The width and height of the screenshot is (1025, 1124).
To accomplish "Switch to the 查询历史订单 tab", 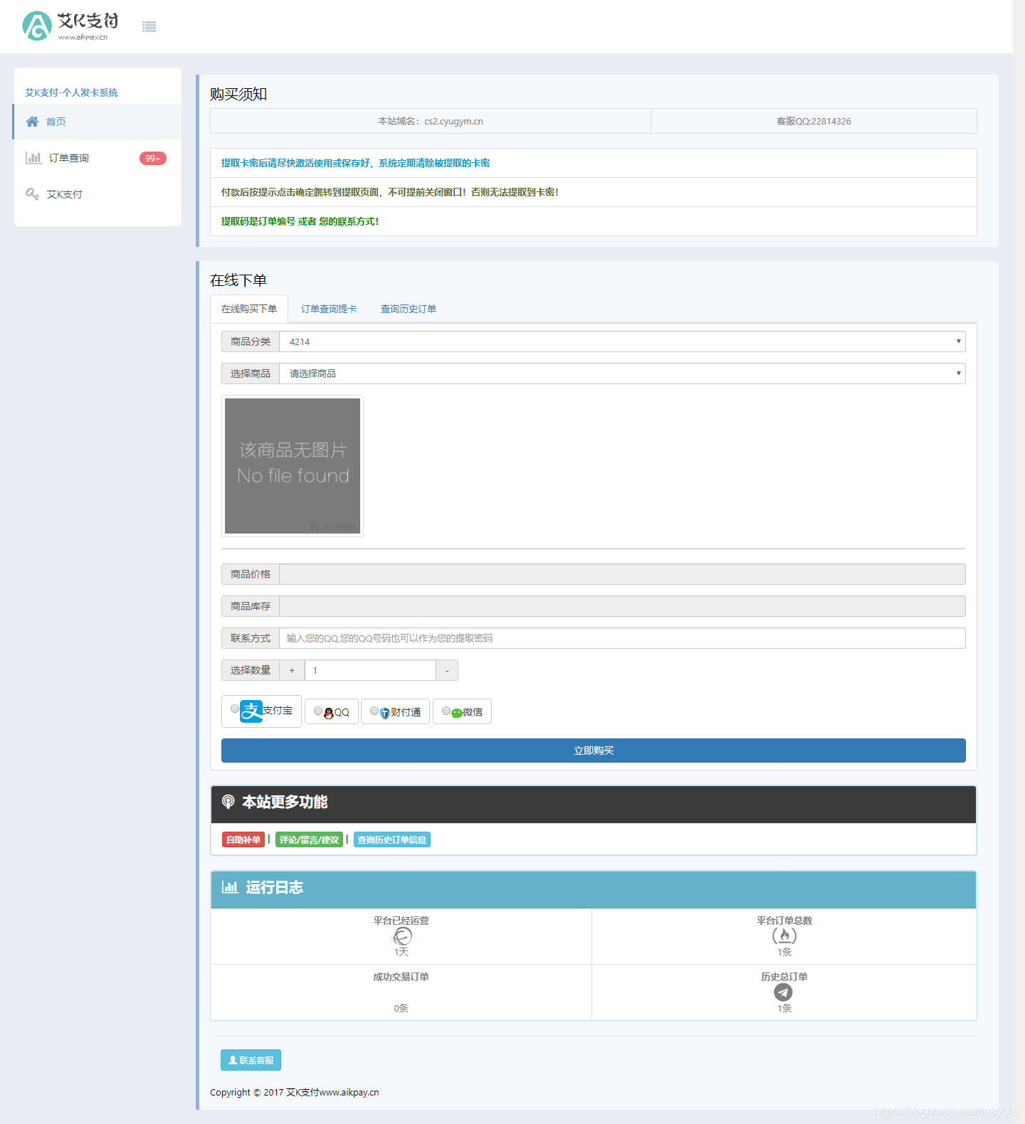I will coord(409,309).
